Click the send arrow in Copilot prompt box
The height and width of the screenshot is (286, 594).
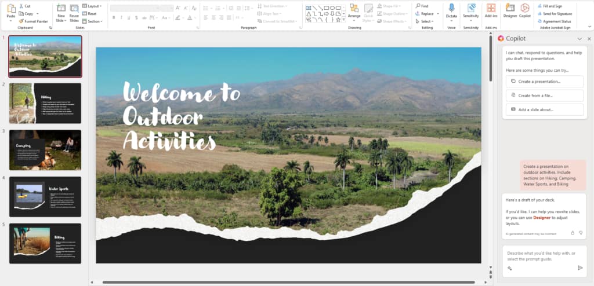[580, 268]
